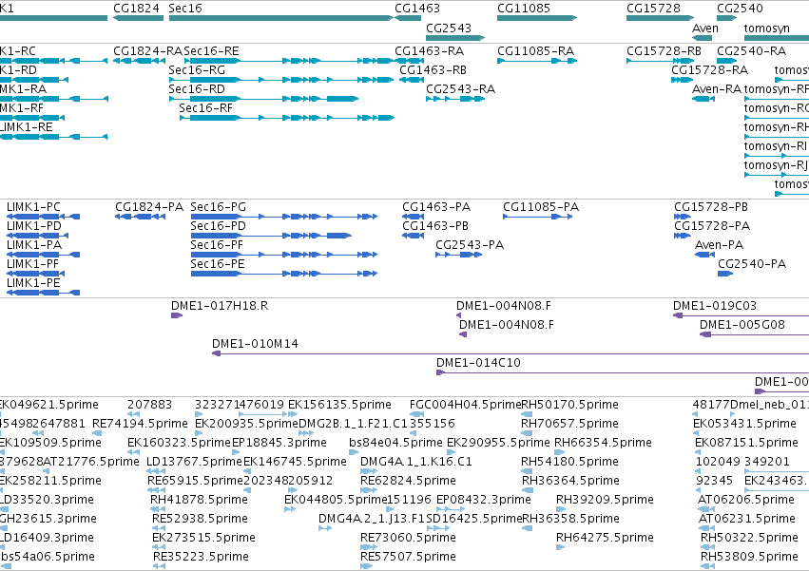
Task: Click the CG11085 gene bar
Action: point(537,18)
